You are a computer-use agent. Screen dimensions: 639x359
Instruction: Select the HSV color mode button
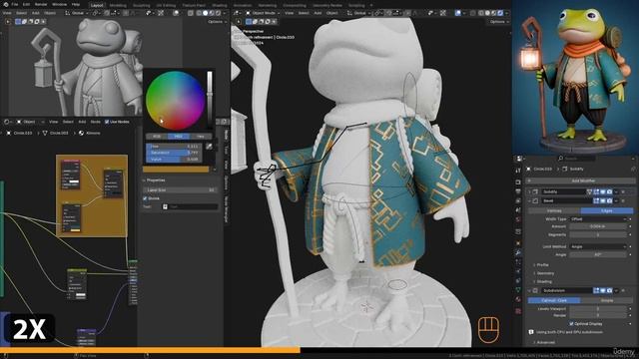[x=178, y=137]
